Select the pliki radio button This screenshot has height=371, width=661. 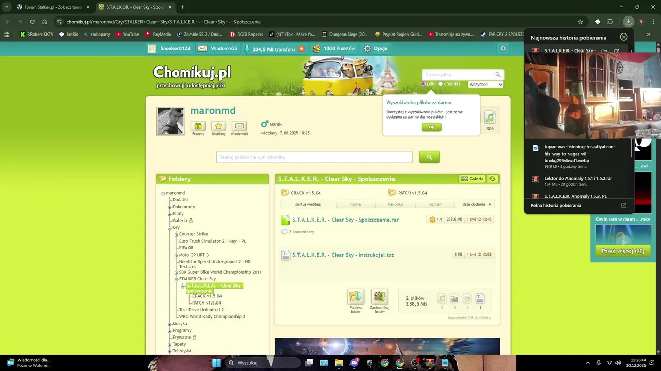coord(424,83)
